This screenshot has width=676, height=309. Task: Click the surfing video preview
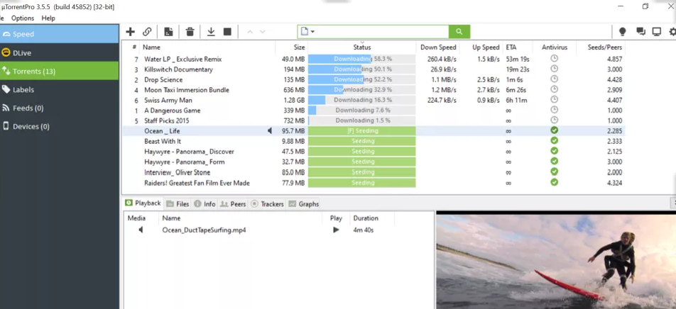(x=556, y=262)
